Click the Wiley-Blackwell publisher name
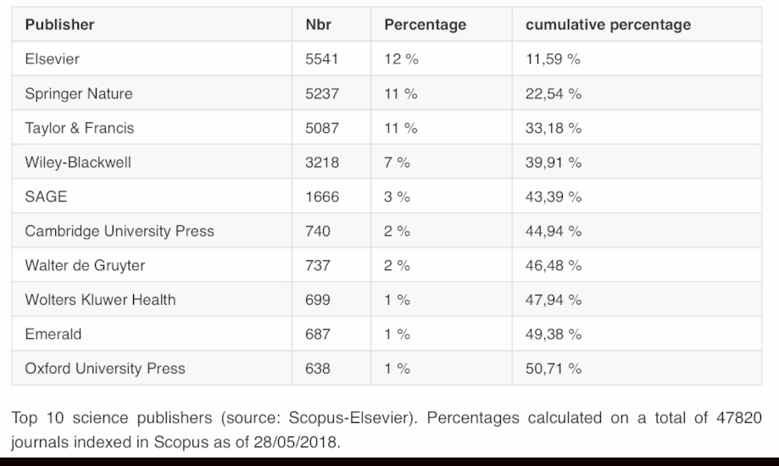The image size is (779, 466). click(x=78, y=163)
